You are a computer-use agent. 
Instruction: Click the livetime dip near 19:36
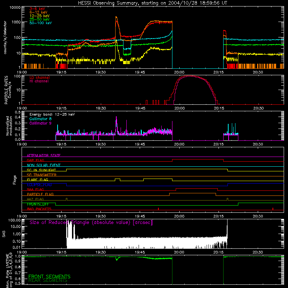pos(116,259)
